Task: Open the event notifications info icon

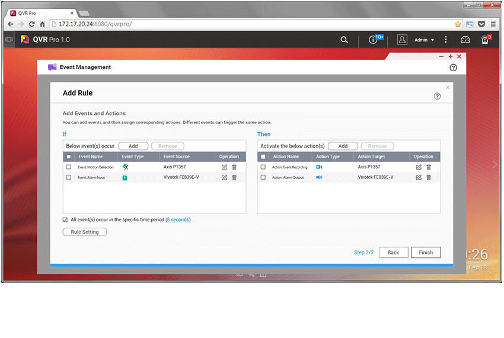Action: (374, 40)
